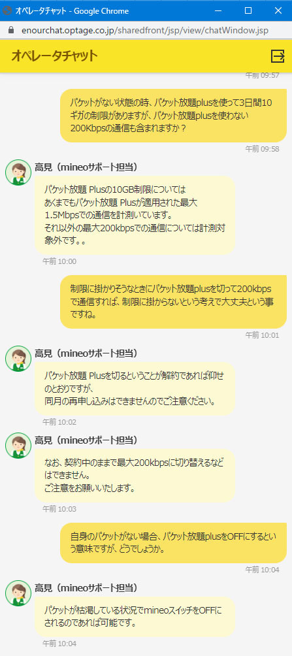Click the Chrome favicon in title bar
The height and width of the screenshot is (656, 292).
(x=7, y=11)
